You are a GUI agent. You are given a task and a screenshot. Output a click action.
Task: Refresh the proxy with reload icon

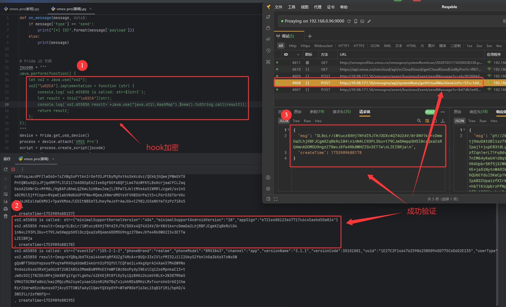pyautogui.click(x=349, y=21)
